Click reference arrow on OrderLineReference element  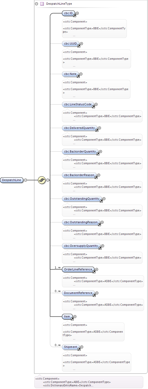[x=94, y=272]
